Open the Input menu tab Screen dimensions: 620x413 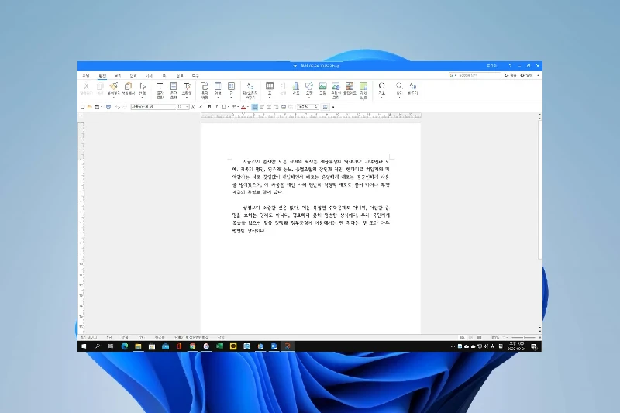133,76
